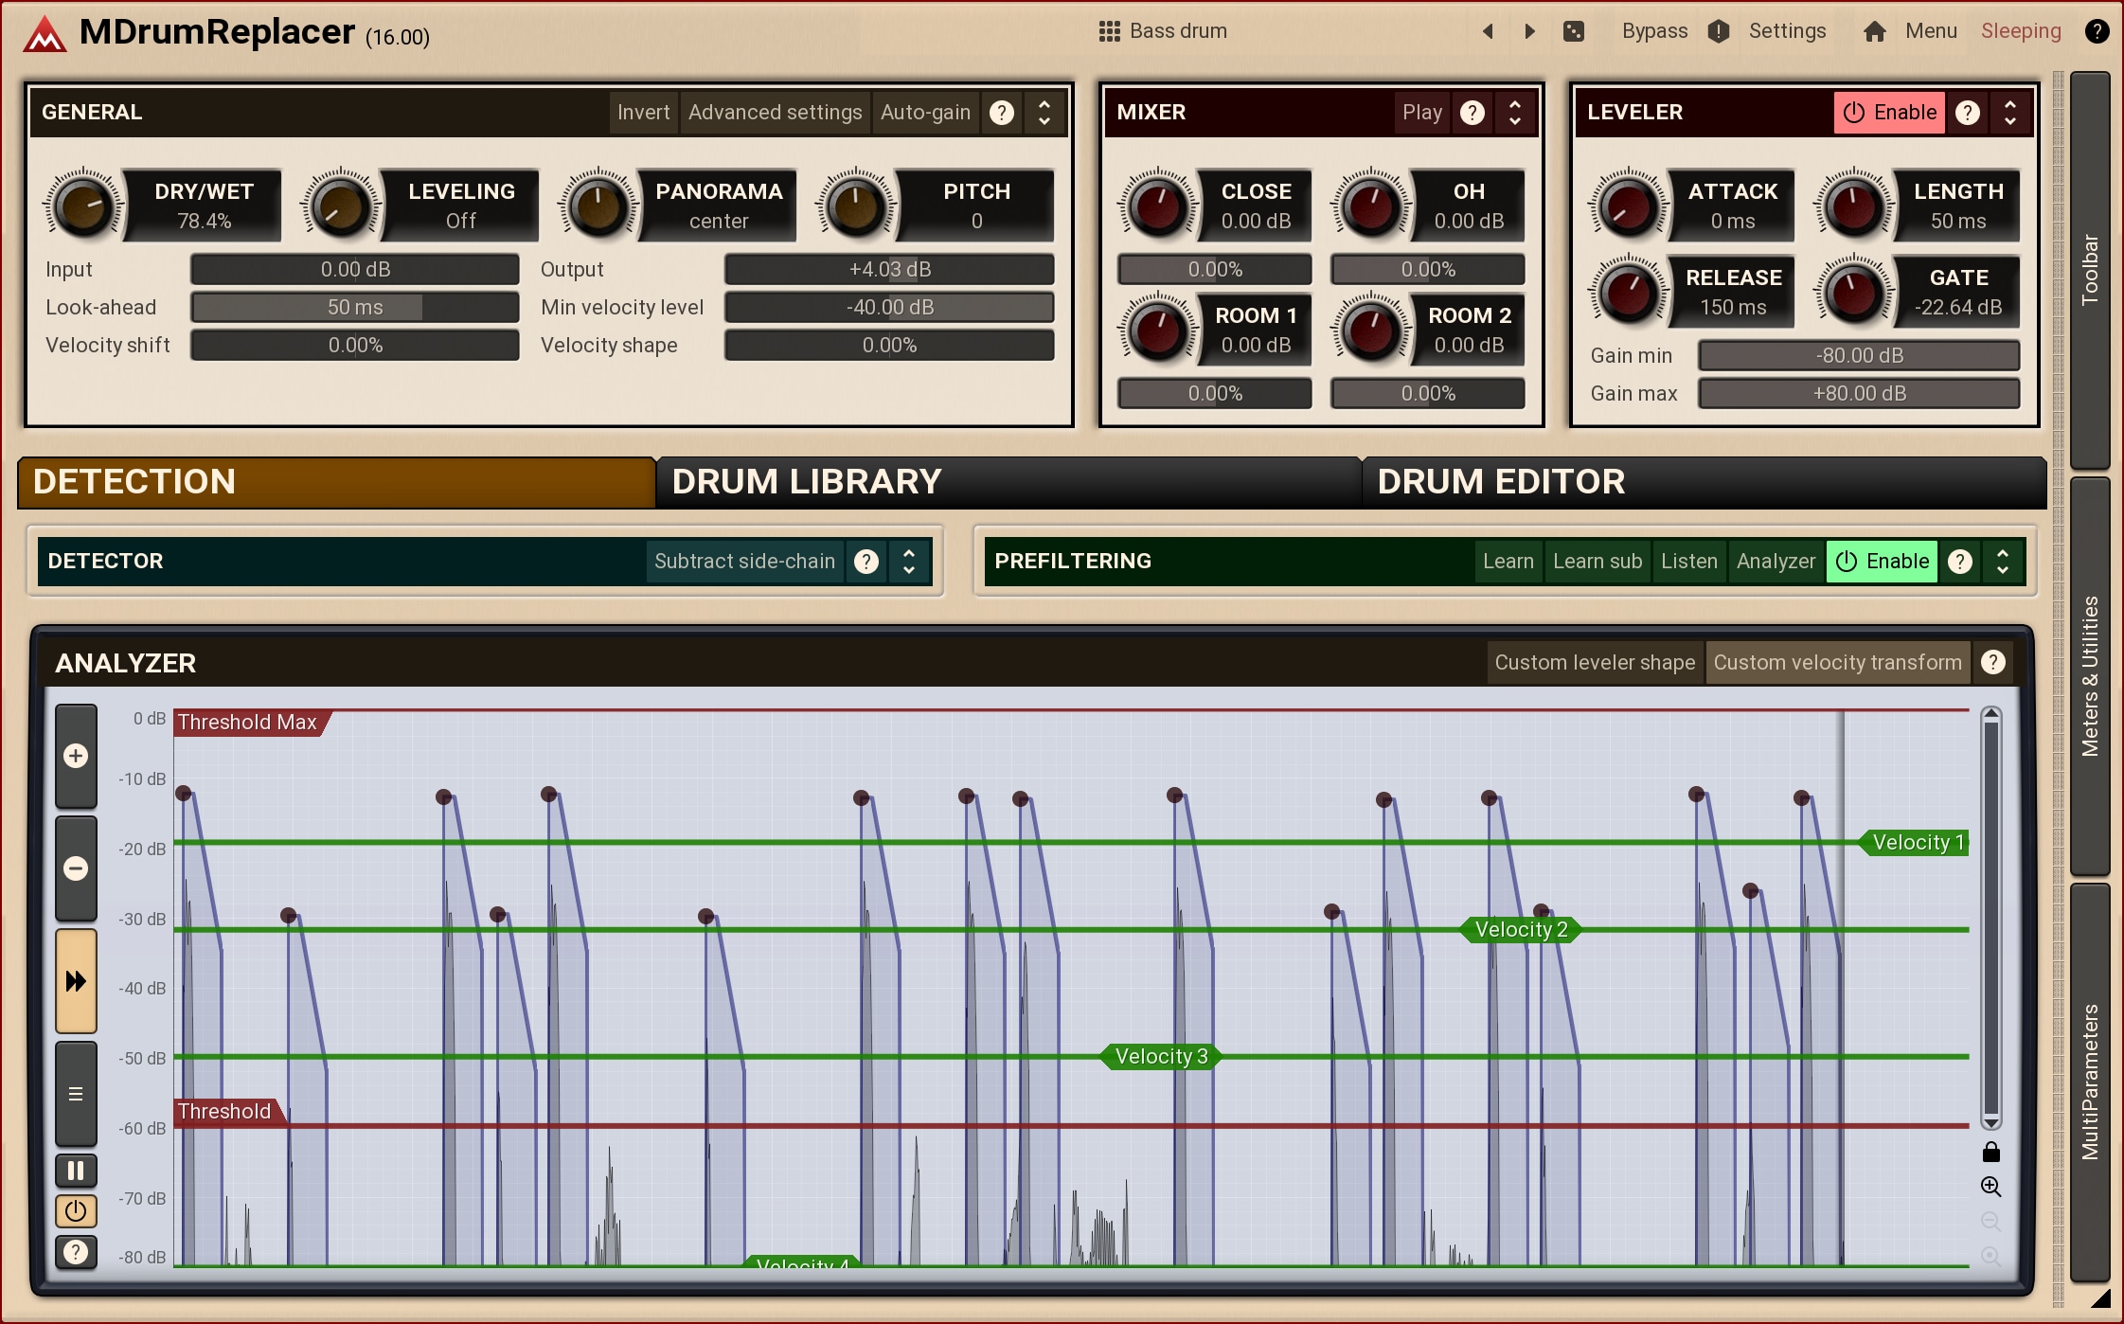The height and width of the screenshot is (1324, 2124).
Task: Click Gain min -80.00 dB slider
Action: tap(1859, 356)
